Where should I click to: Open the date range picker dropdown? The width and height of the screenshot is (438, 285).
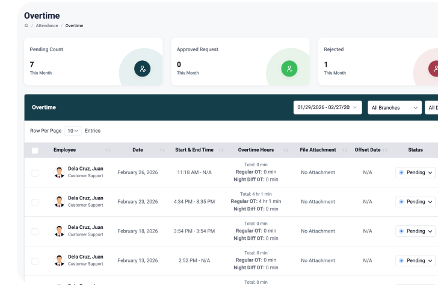(327, 108)
